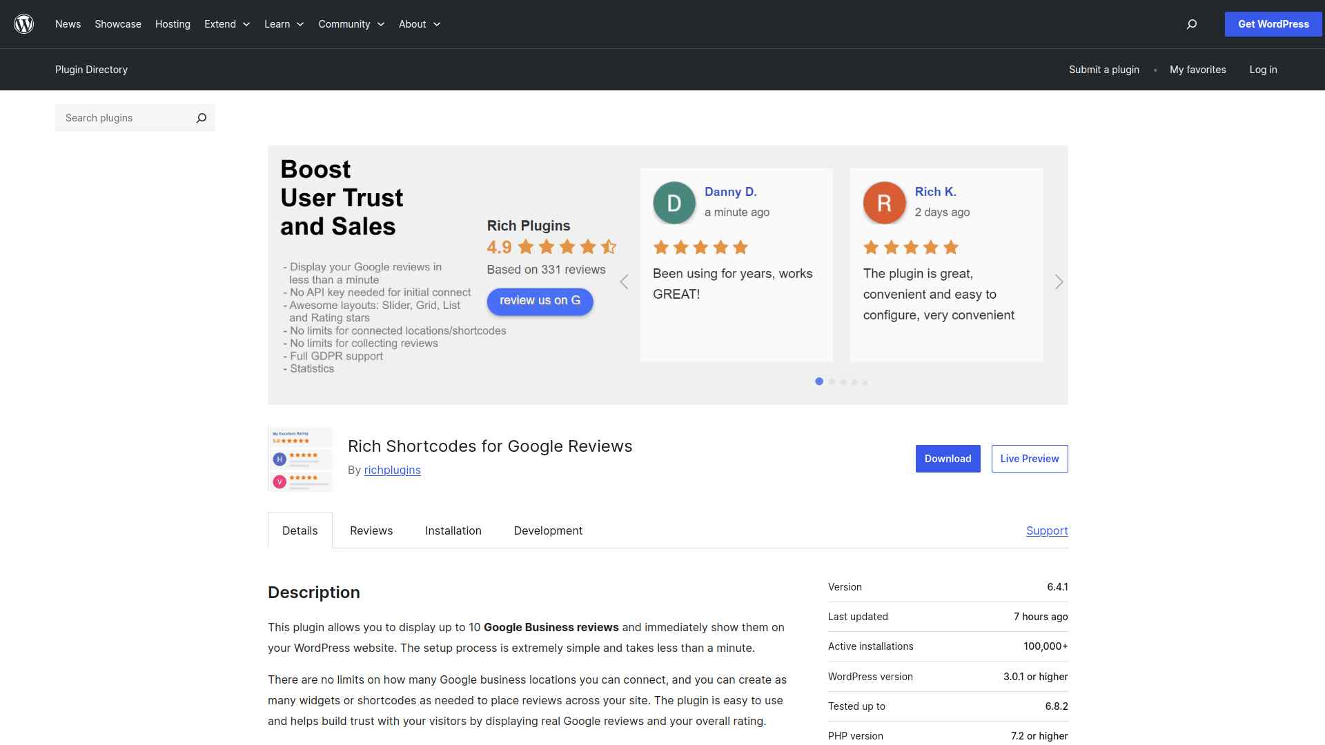Viewport: 1325px width, 745px height.
Task: Advance to next review slide arrow
Action: (1059, 281)
